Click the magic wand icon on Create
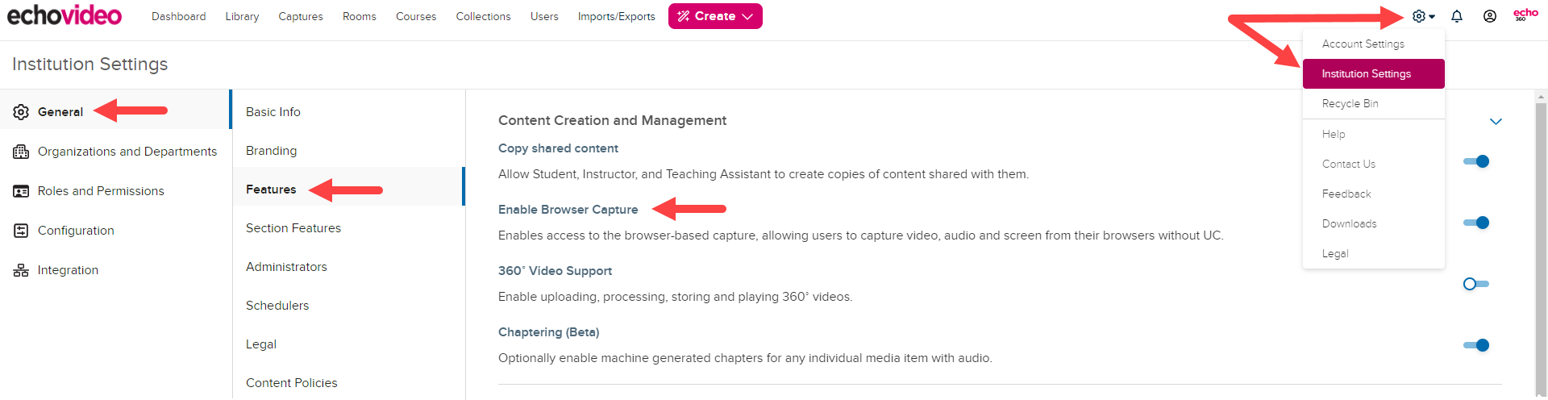Viewport: 1548px width, 400px height. [x=684, y=16]
